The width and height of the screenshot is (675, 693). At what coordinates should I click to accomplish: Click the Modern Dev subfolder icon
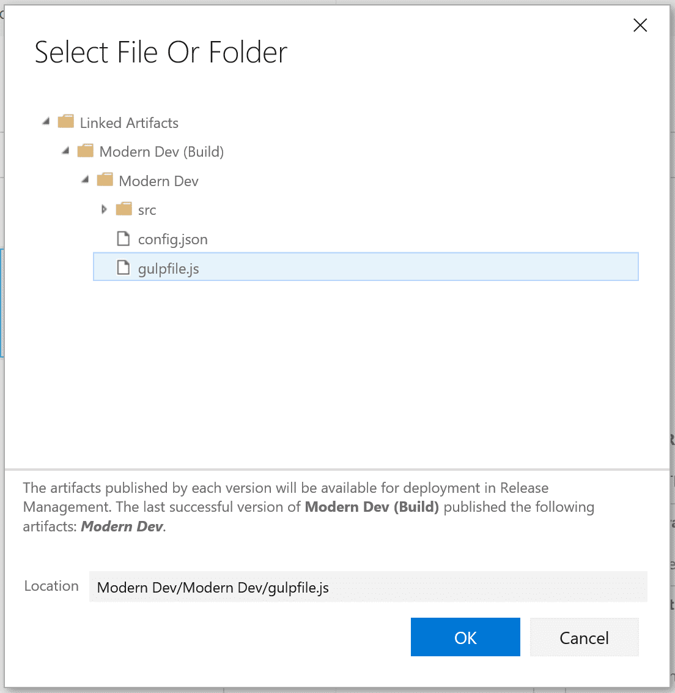[105, 179]
